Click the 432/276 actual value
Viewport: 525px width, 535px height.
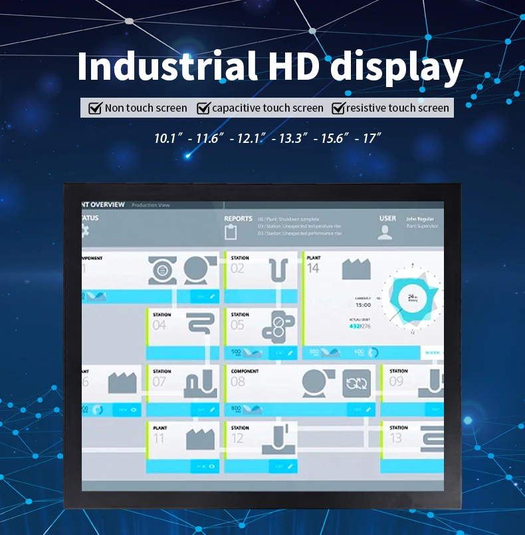pos(360,326)
